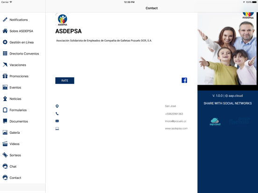Select Eventos menu label
258x193 pixels.
coord(15,88)
